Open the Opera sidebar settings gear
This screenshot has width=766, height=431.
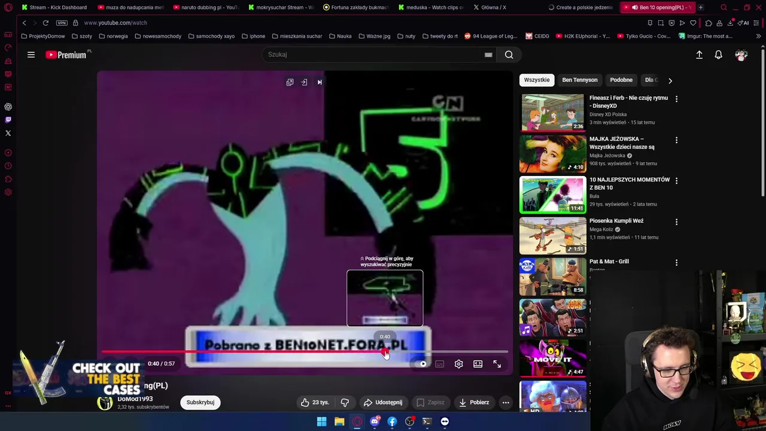[8, 192]
